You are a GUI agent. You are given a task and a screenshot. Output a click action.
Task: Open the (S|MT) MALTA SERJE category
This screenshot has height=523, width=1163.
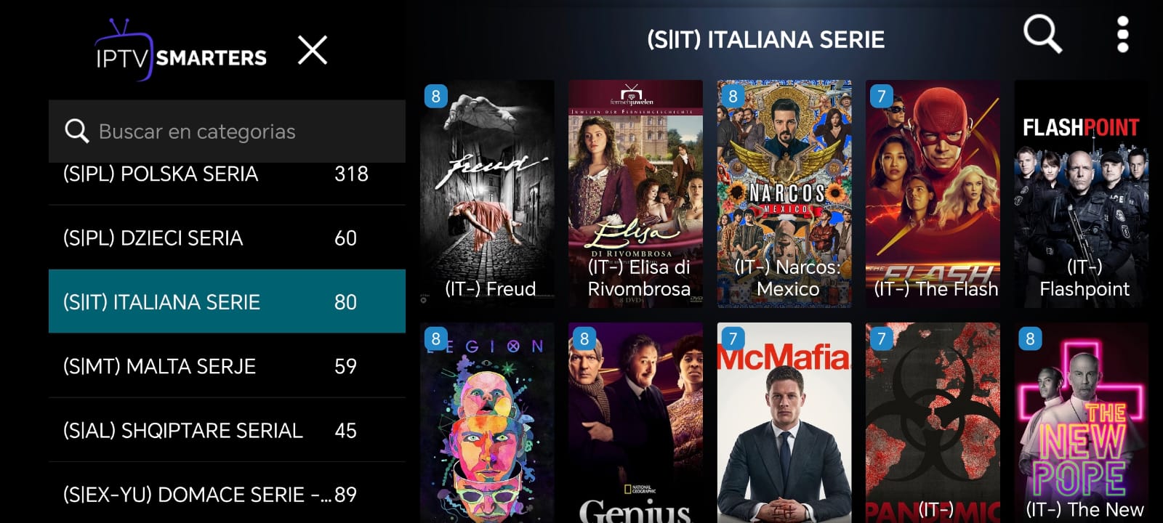pos(227,365)
